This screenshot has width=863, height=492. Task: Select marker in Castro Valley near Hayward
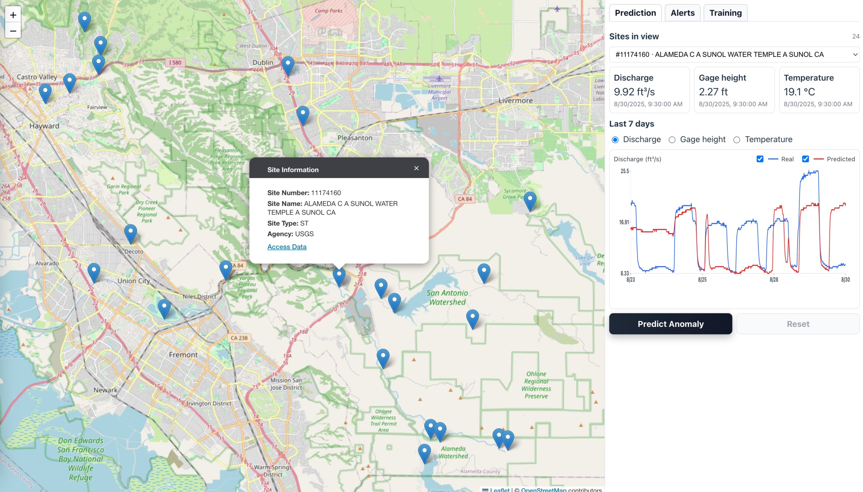pos(45,92)
